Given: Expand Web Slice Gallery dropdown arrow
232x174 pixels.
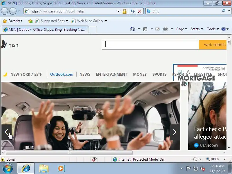Looking at the screenshot, I should 106,21.
